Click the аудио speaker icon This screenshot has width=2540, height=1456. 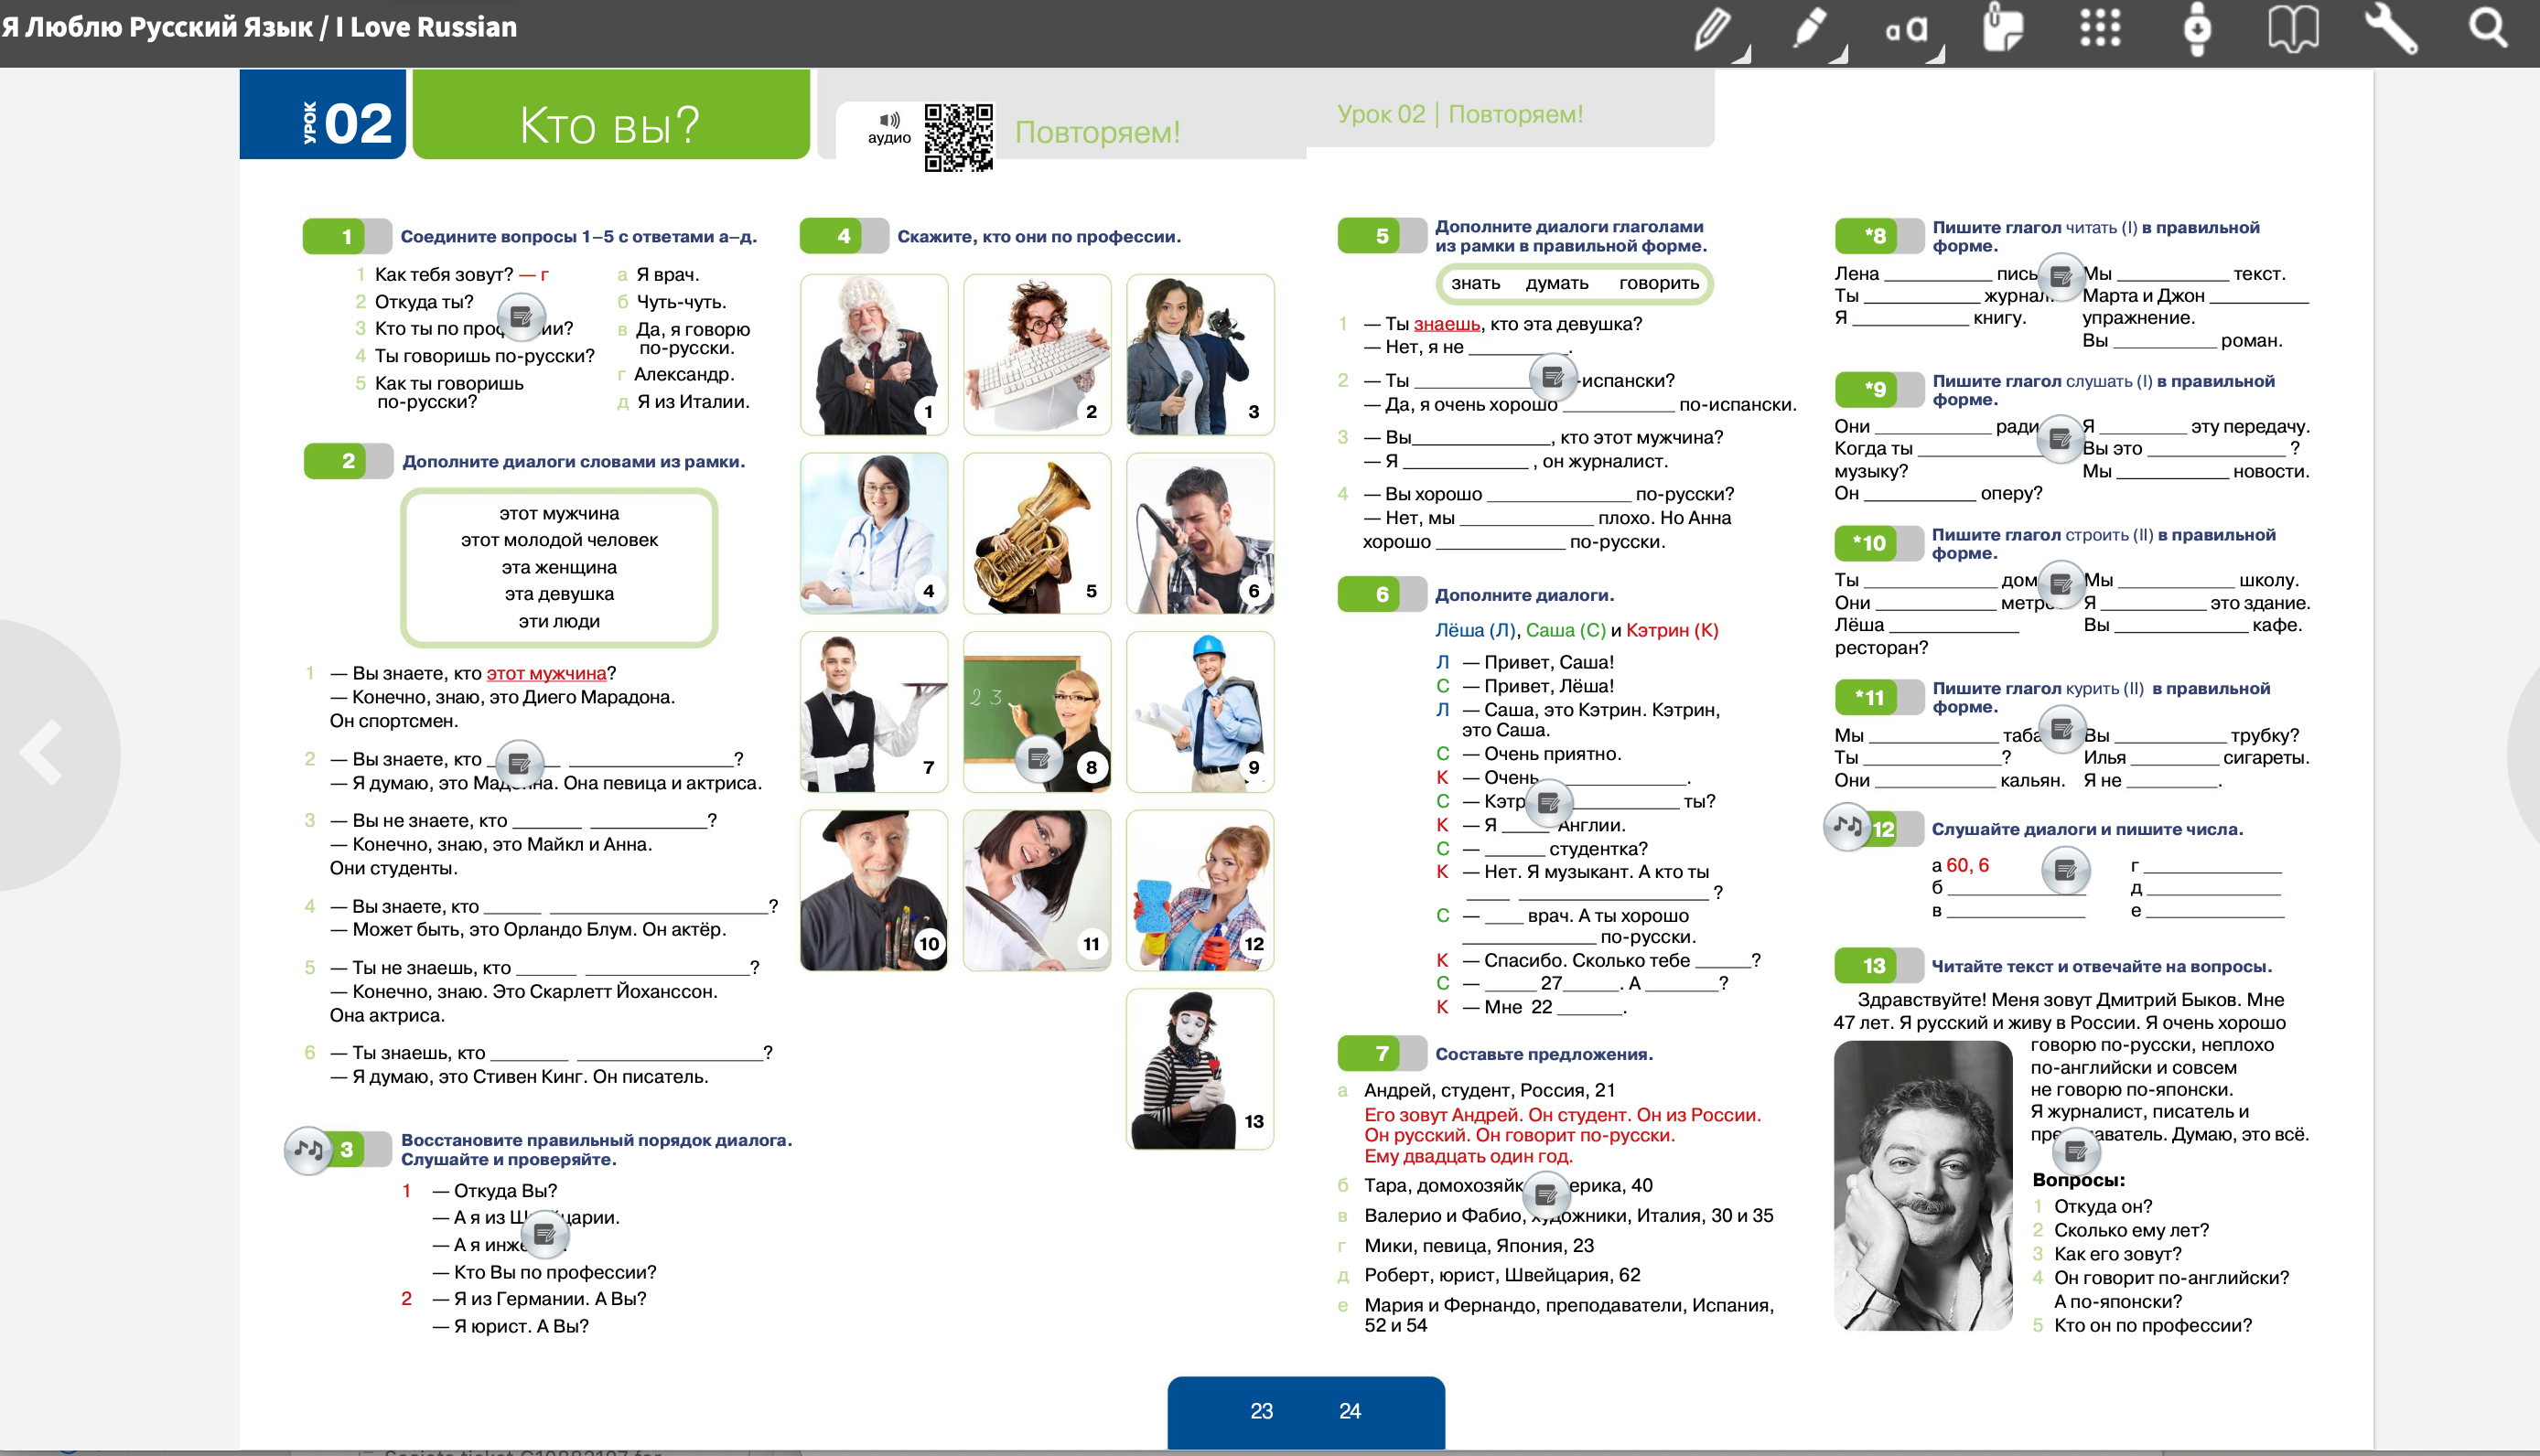888,120
